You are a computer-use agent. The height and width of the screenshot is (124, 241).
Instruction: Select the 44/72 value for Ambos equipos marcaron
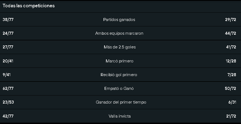pyautogui.click(x=231, y=33)
